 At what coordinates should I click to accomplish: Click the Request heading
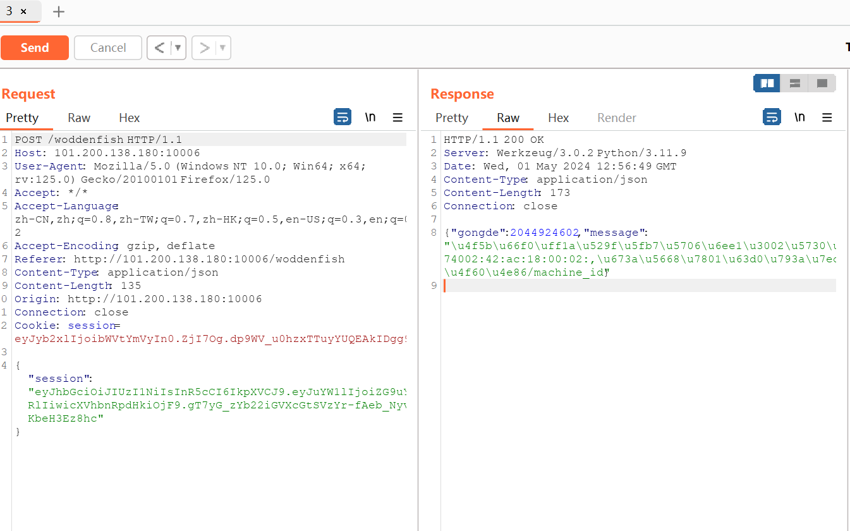(28, 94)
